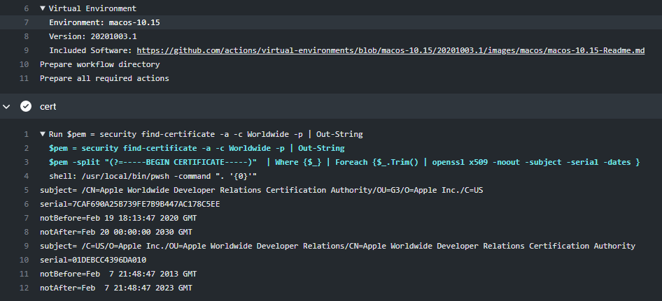The width and height of the screenshot is (662, 301).
Task: Click the Prepare all required actions line
Action: pos(104,78)
